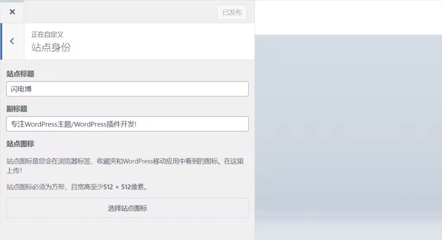
Task: Go back using the left chevron arrow
Action: (12, 41)
